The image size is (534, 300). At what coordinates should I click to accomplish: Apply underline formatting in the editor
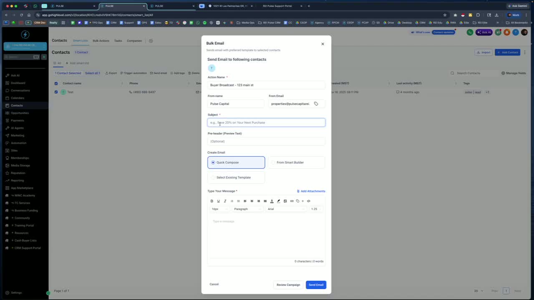click(218, 201)
